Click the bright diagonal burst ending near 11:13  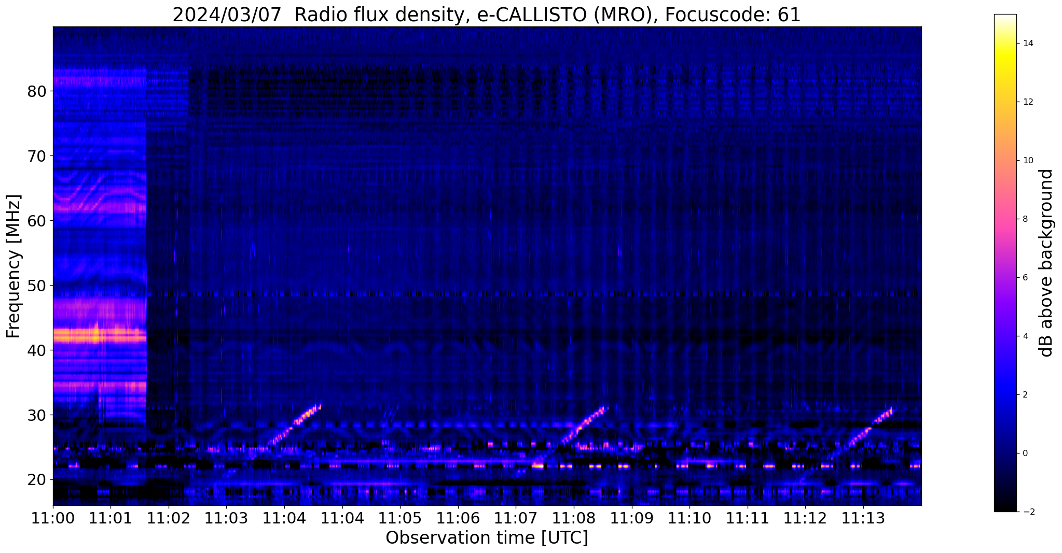coord(871,427)
